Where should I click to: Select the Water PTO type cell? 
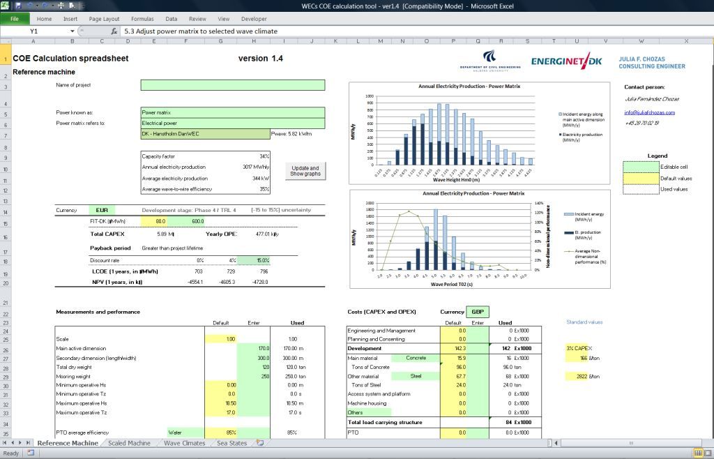pyautogui.click(x=185, y=432)
